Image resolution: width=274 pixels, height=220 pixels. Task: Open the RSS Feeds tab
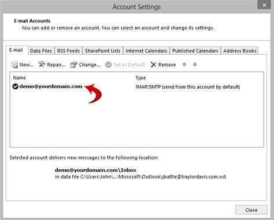click(68, 51)
